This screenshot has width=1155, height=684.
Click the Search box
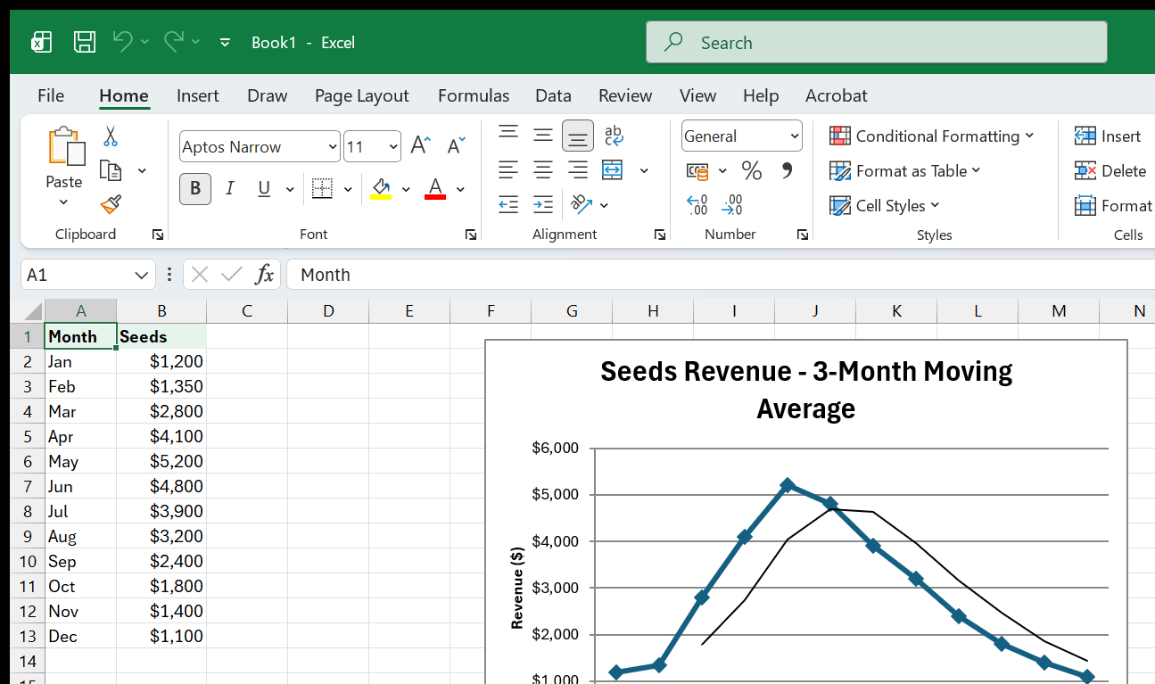(877, 42)
